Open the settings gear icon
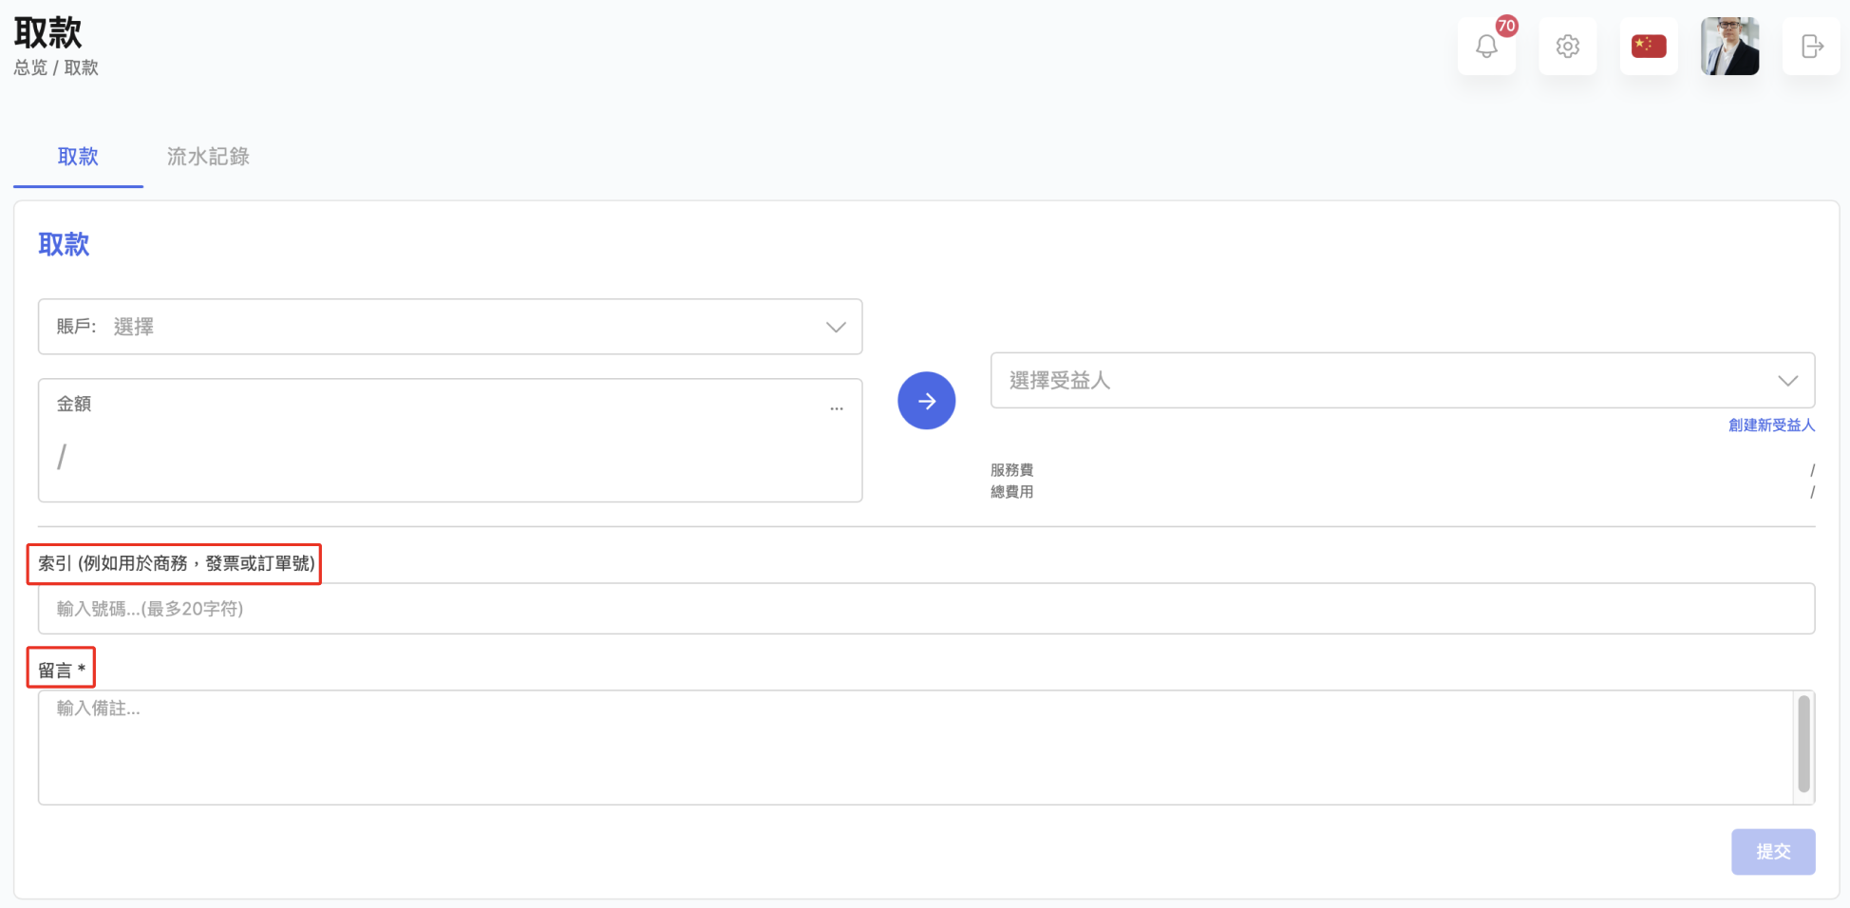 coord(1568,46)
